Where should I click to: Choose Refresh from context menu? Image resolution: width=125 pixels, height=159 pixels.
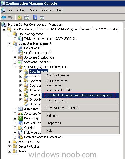[80, 115]
